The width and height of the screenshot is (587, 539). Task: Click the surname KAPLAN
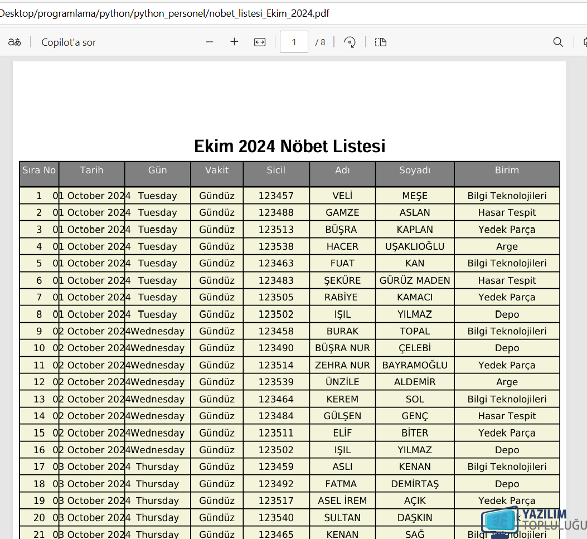point(415,230)
